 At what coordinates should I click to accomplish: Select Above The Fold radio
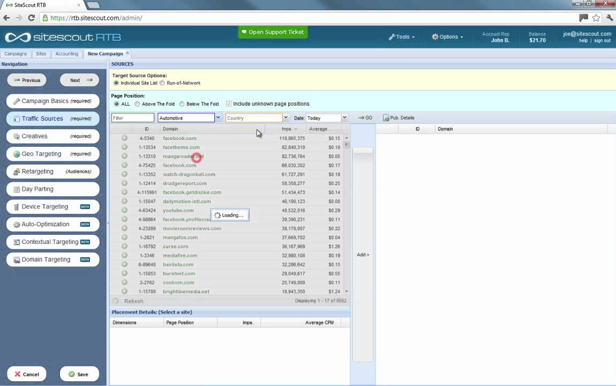[137, 104]
